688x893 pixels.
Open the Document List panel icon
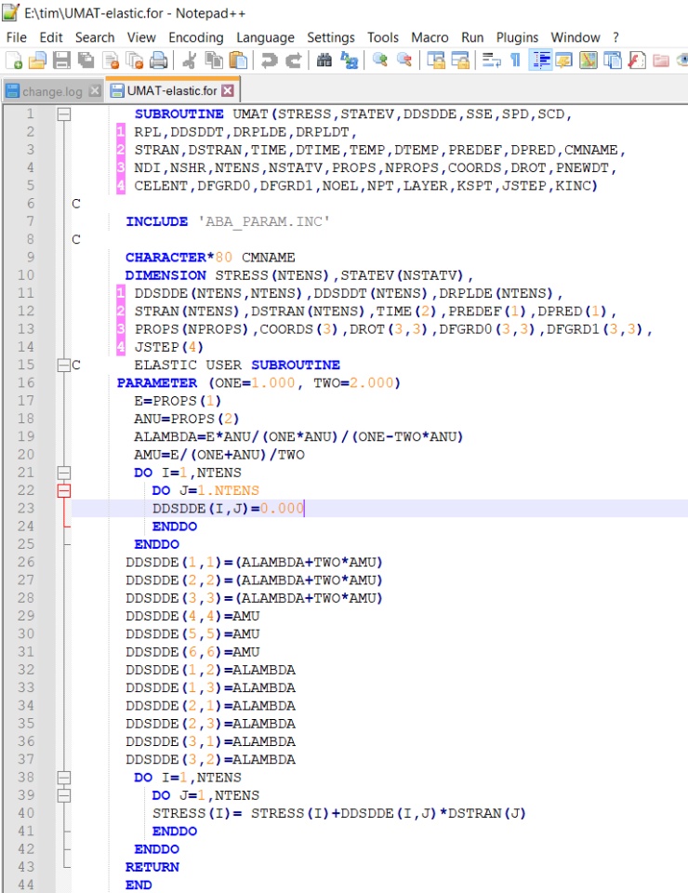(613, 60)
